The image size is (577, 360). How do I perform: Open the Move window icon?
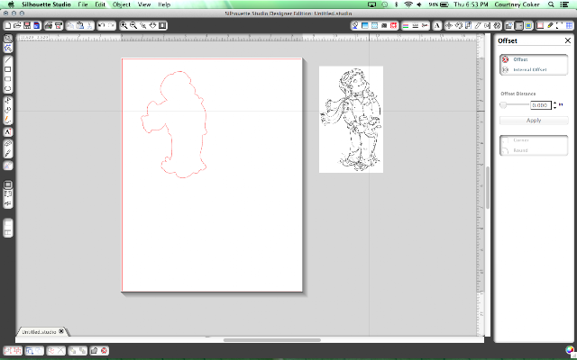pyautogui.click(x=449, y=25)
